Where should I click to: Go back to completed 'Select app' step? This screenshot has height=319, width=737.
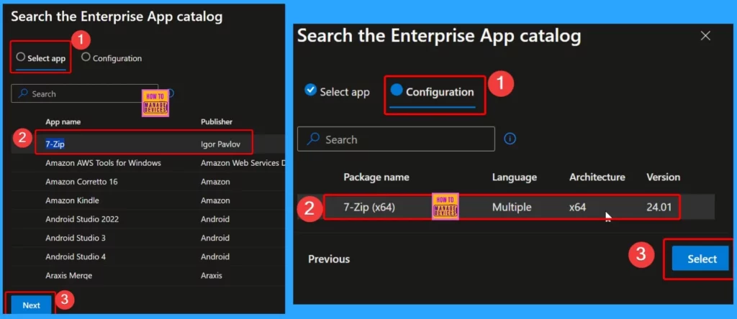[x=337, y=92]
